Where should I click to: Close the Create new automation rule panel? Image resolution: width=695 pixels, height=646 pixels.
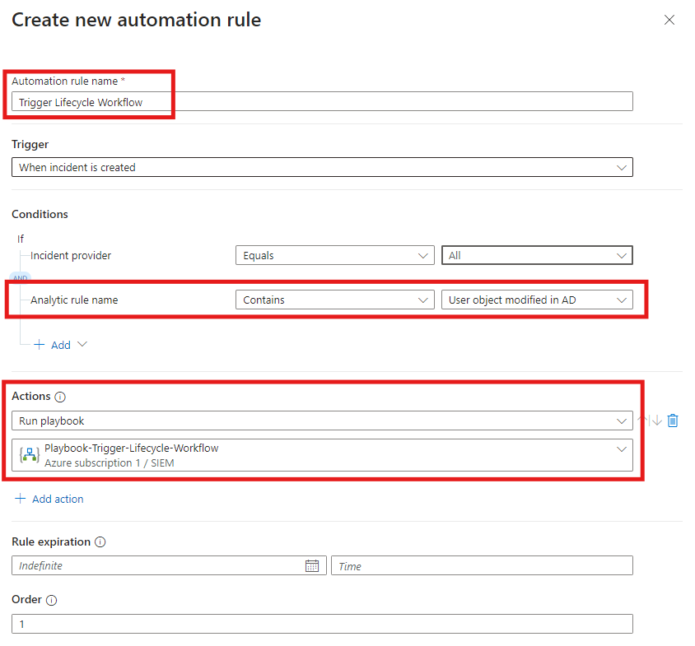tap(669, 20)
